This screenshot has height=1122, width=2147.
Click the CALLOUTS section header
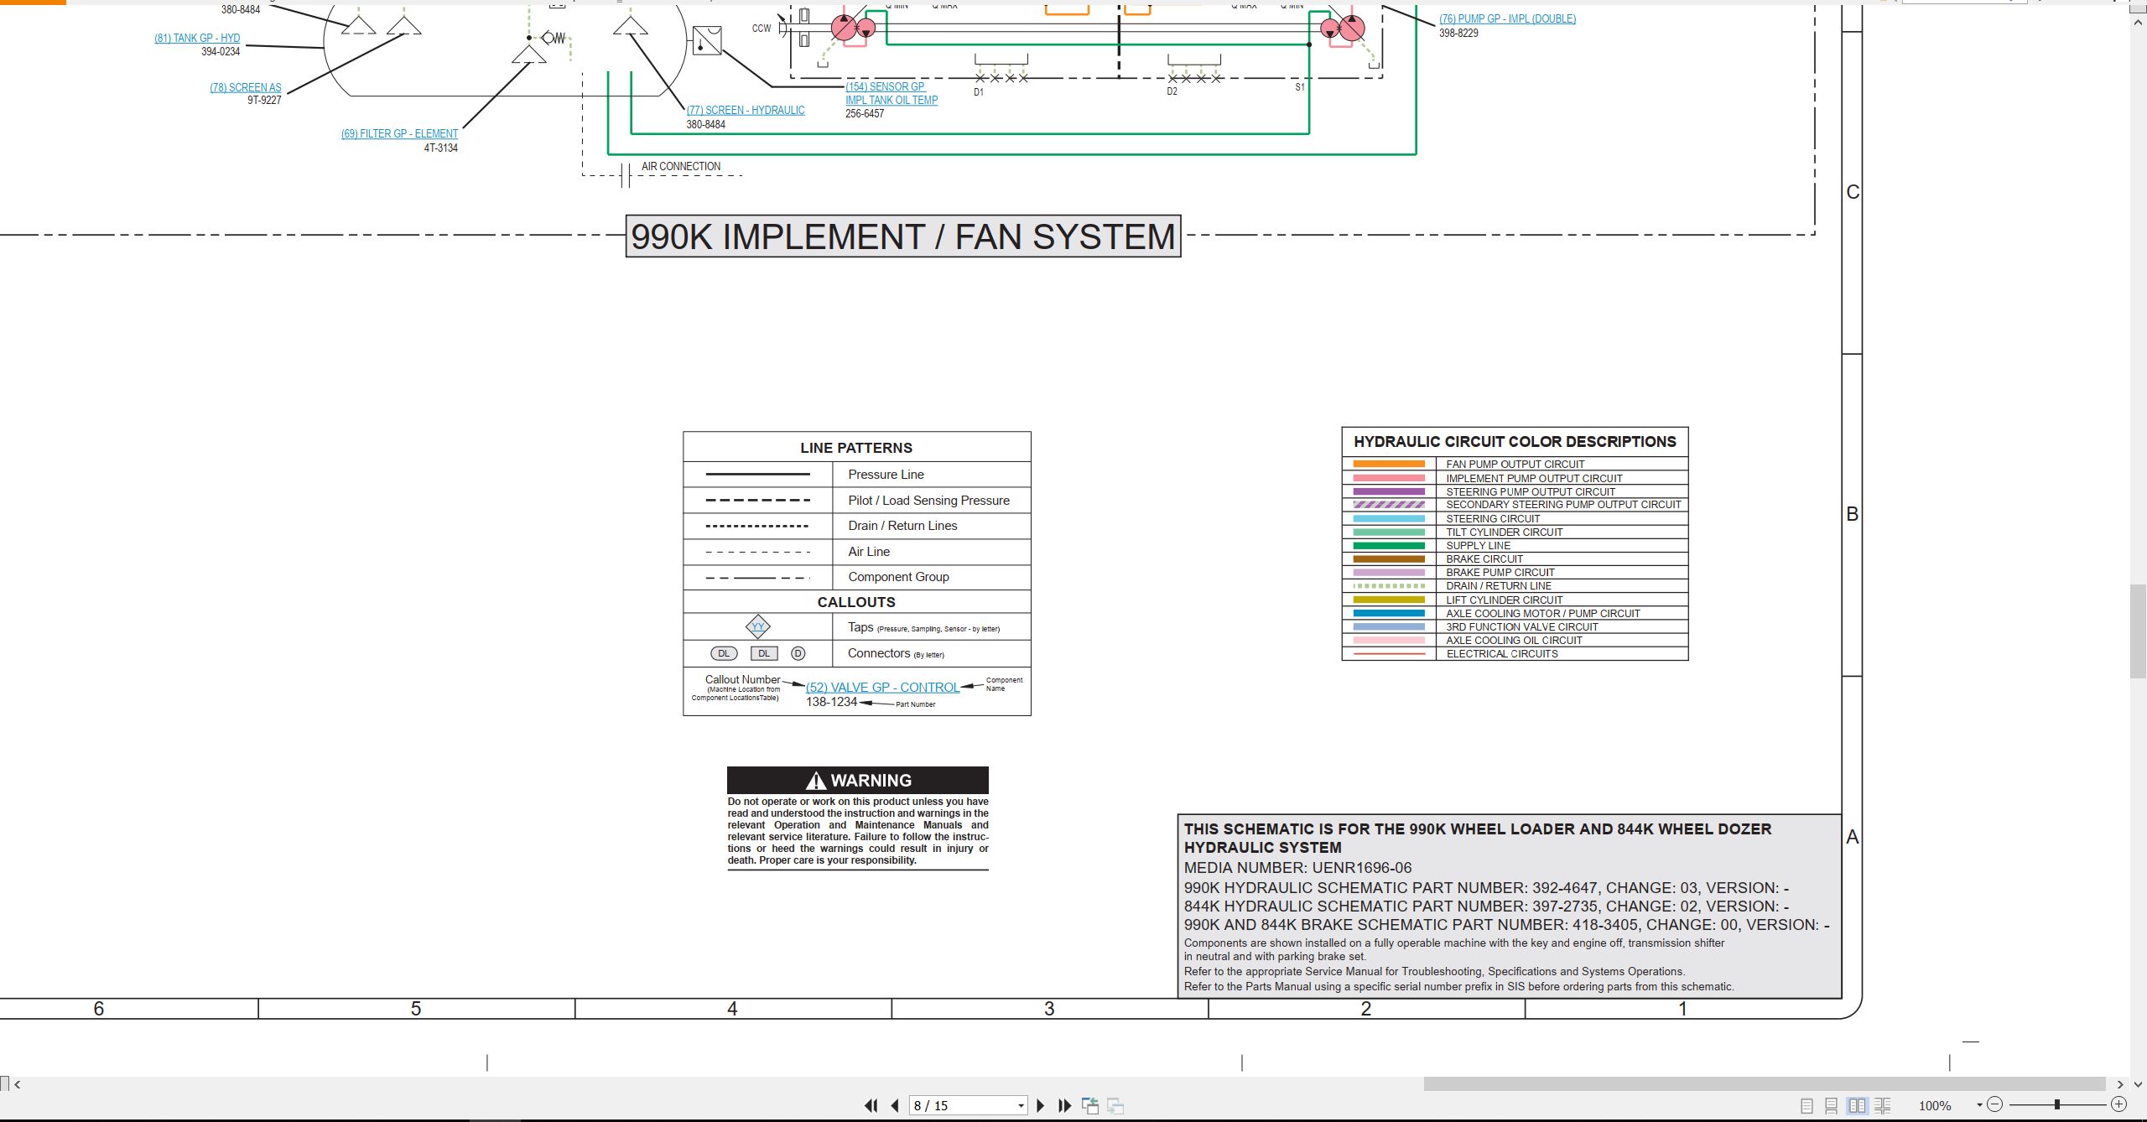[x=856, y=602]
